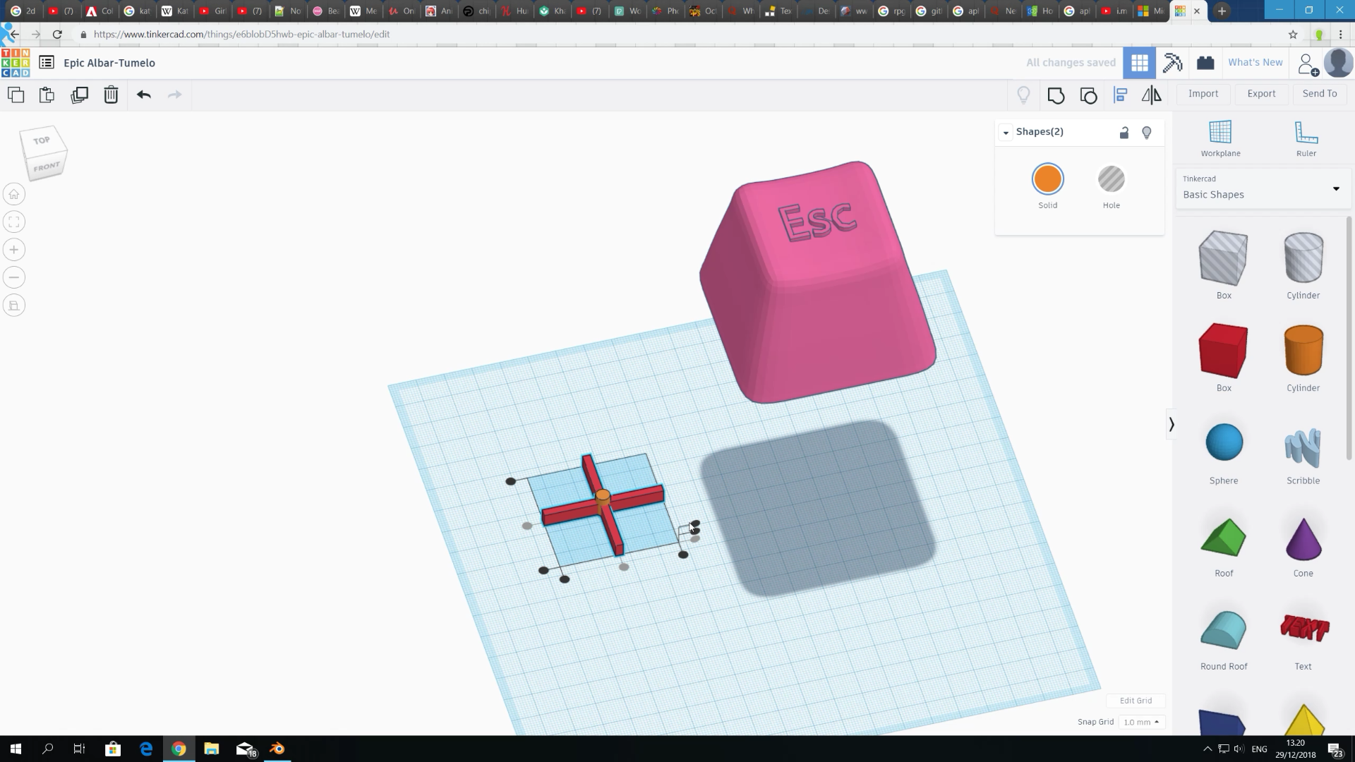Zoom in with the plus button
Screen dimensions: 1355x762
click(x=14, y=250)
